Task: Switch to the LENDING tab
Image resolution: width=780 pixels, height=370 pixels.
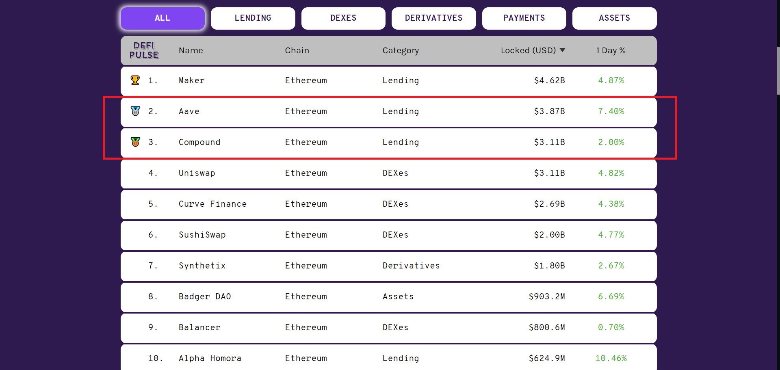Action: (x=253, y=18)
